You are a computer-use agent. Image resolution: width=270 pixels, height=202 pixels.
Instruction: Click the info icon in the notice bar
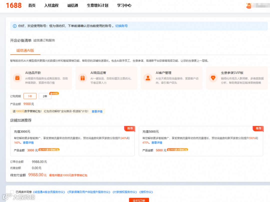[15, 26]
